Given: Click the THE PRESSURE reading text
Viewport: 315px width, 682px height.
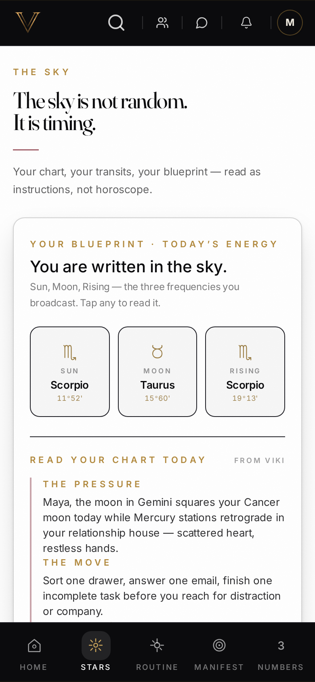Looking at the screenshot, I should (164, 525).
